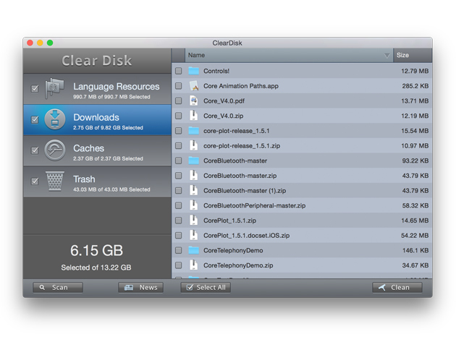Click the 10.97 MB size value
Screen dimensions: 456x342
click(415, 145)
